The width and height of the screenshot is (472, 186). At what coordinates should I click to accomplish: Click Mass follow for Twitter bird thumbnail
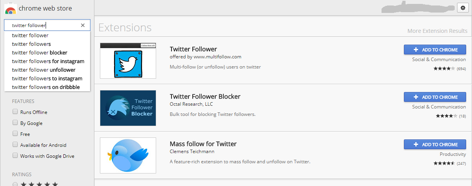pos(128,155)
